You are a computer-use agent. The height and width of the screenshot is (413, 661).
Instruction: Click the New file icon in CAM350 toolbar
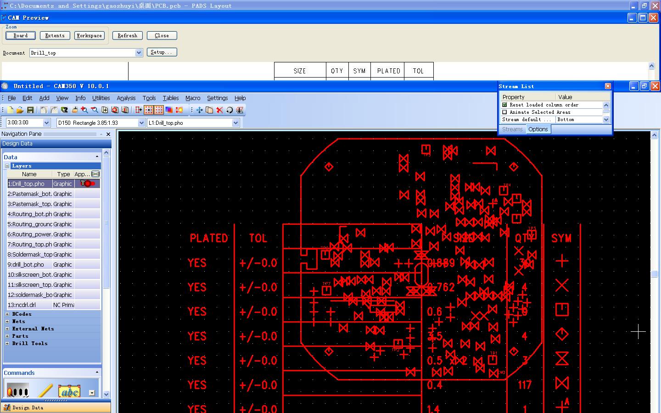pyautogui.click(x=11, y=110)
